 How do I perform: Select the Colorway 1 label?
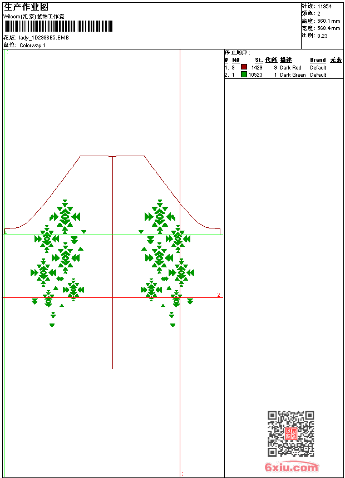32,45
